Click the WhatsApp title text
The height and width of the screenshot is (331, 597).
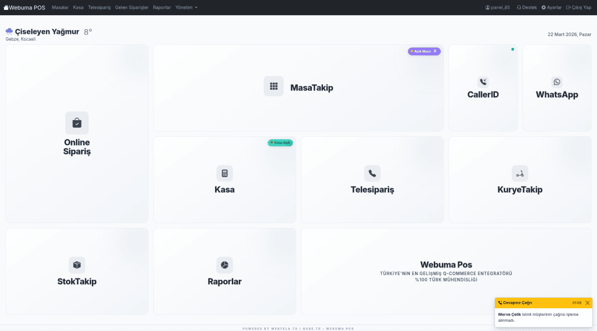tap(557, 95)
